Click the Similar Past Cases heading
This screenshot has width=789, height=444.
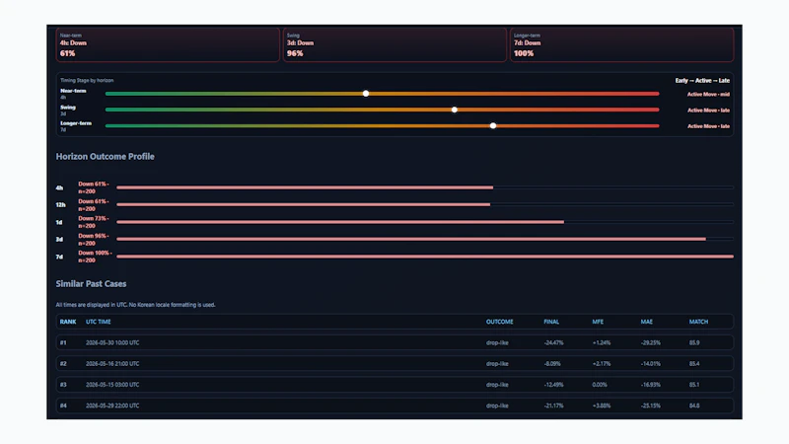(91, 284)
